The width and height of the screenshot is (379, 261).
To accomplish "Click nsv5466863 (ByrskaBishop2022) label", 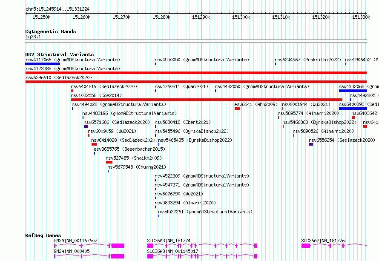I will [319, 122].
